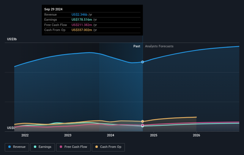Click the 2022 x-axis label
Viewport: 244px width, 155px height.
coord(25,135)
